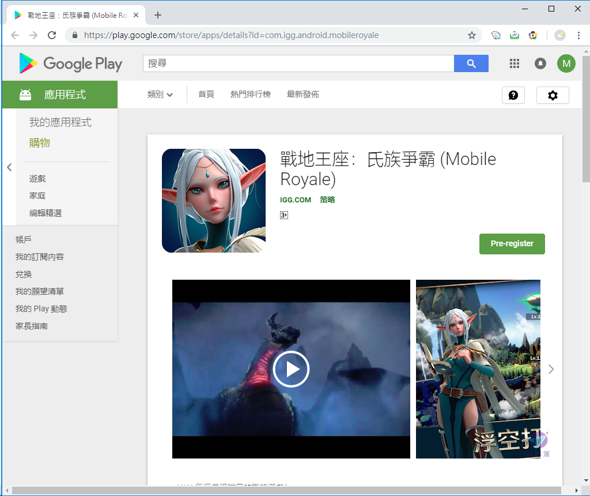This screenshot has width=590, height=496.
Task: Open the 策略 strategy category link
Action: tap(327, 200)
